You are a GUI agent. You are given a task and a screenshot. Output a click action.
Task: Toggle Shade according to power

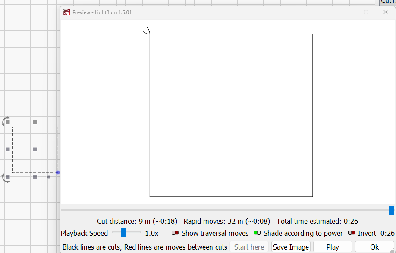pos(257,233)
